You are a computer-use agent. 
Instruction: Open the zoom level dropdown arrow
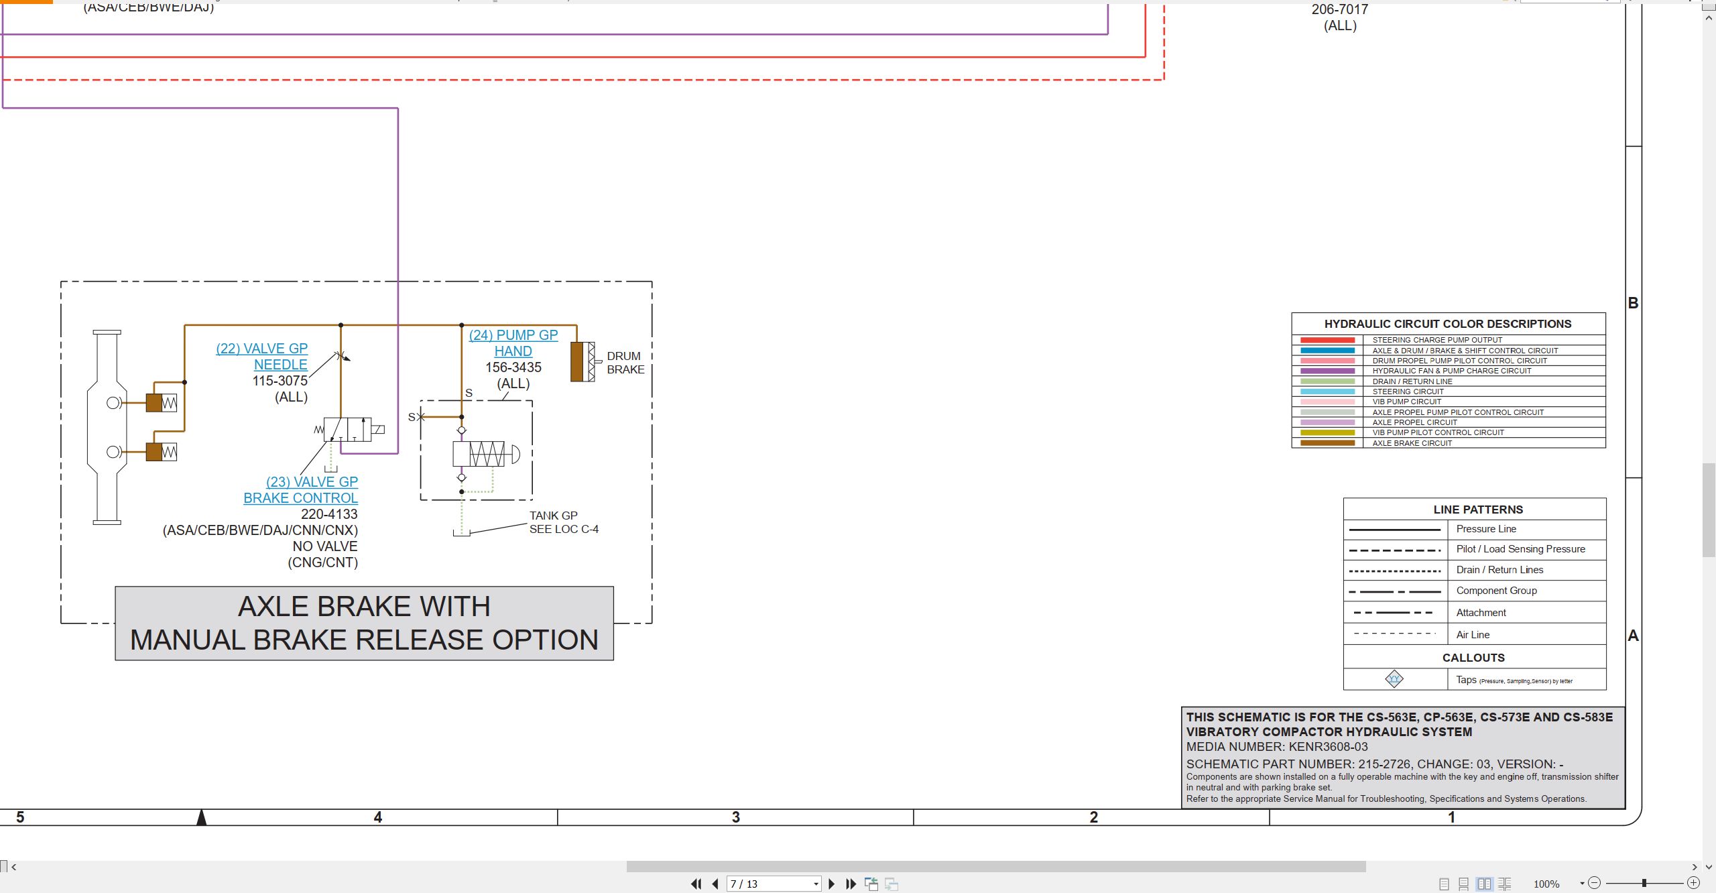click(x=1582, y=884)
